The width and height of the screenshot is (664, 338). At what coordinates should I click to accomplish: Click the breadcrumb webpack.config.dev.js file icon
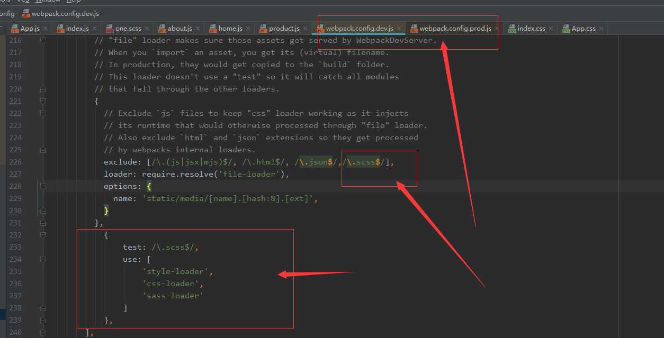point(26,13)
